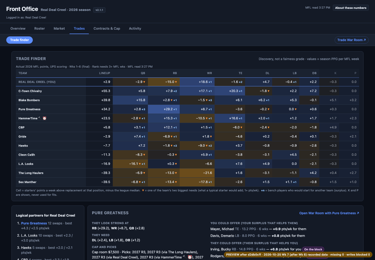
Task: Click the v2.1.1 version badge
Action: point(99,10)
